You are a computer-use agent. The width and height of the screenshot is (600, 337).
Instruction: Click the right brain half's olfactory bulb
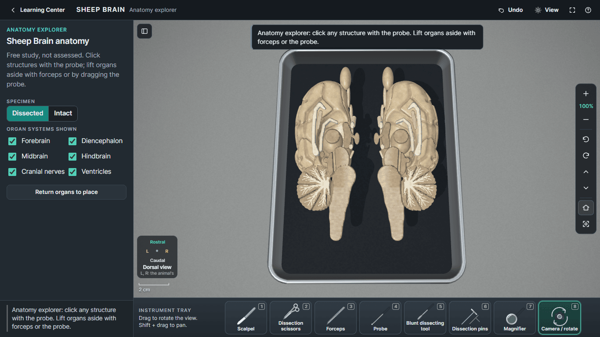[388, 79]
